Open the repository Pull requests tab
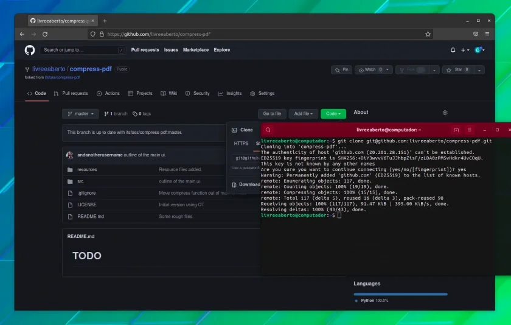Image resolution: width=511 pixels, height=325 pixels. pyautogui.click(x=71, y=94)
